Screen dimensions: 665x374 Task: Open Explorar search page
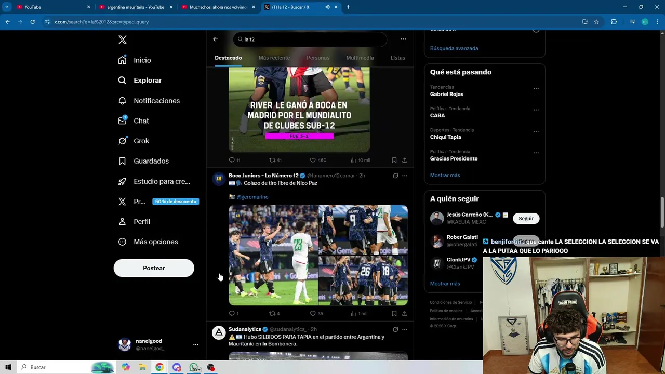pyautogui.click(x=140, y=81)
